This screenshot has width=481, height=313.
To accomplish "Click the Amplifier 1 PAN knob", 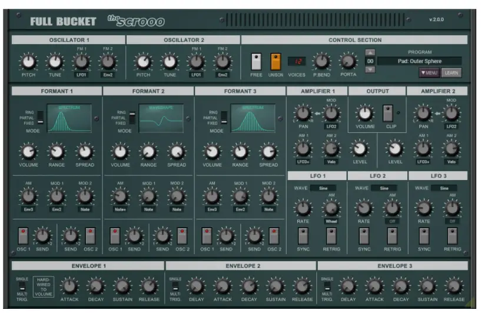I will point(303,114).
